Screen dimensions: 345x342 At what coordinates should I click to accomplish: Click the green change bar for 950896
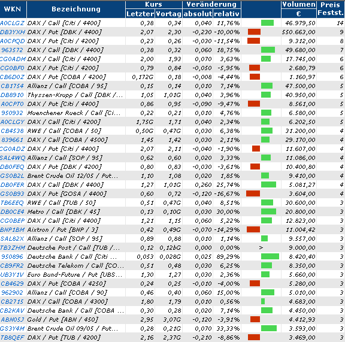coord(270,256)
